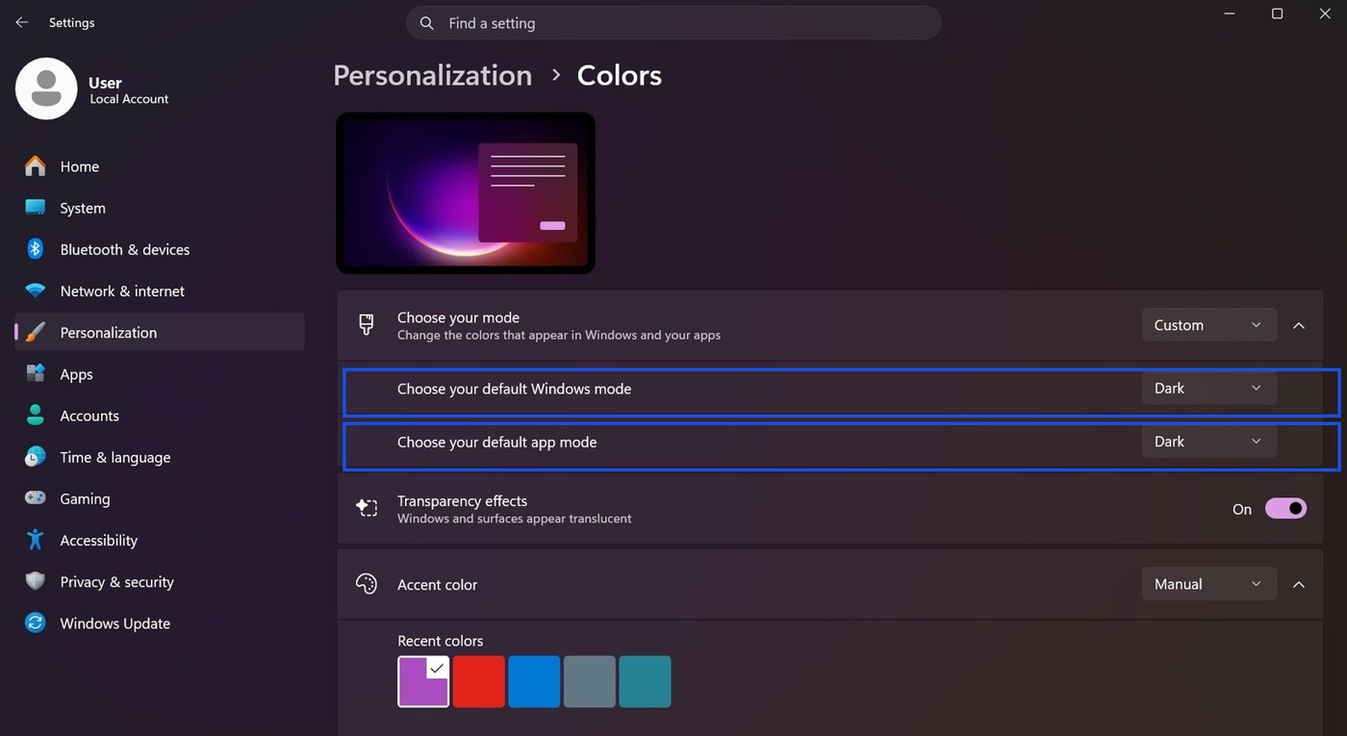Click the desktop theme preview thumbnail
The image size is (1347, 736).
[x=466, y=192]
